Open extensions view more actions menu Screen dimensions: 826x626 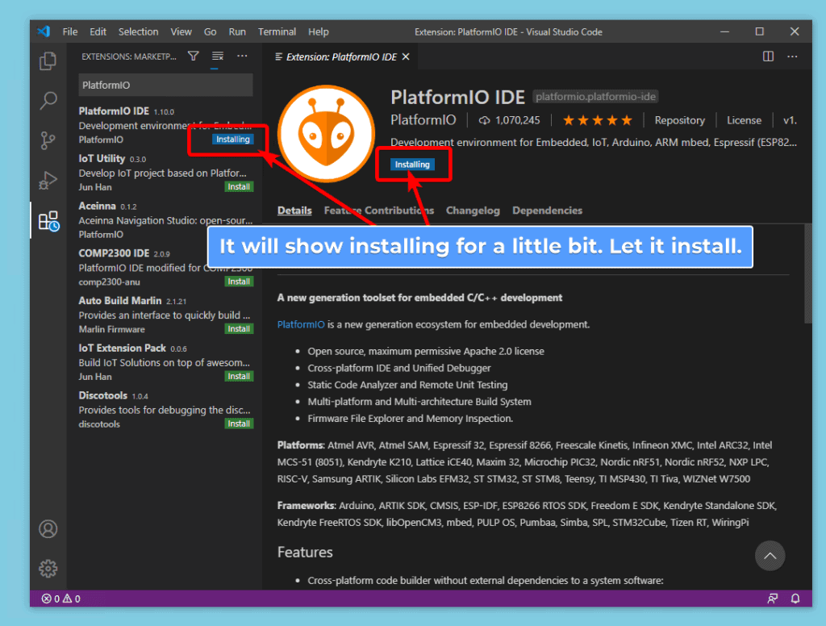pos(242,56)
